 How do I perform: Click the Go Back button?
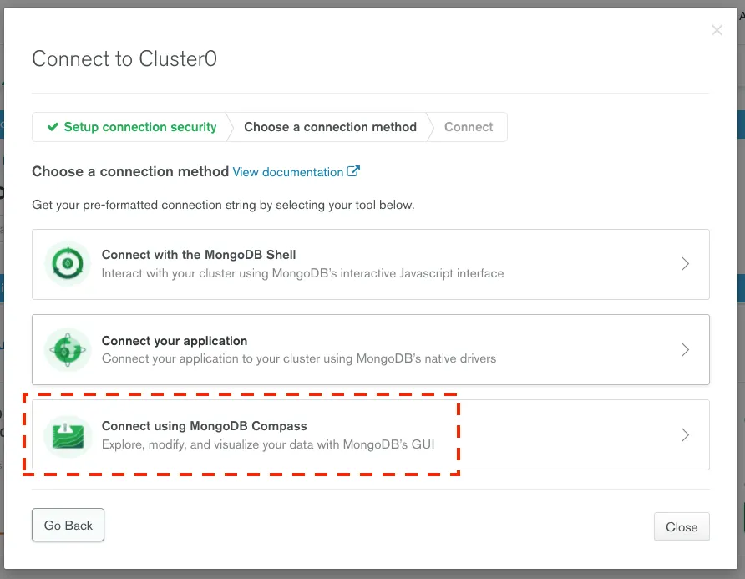tap(68, 525)
